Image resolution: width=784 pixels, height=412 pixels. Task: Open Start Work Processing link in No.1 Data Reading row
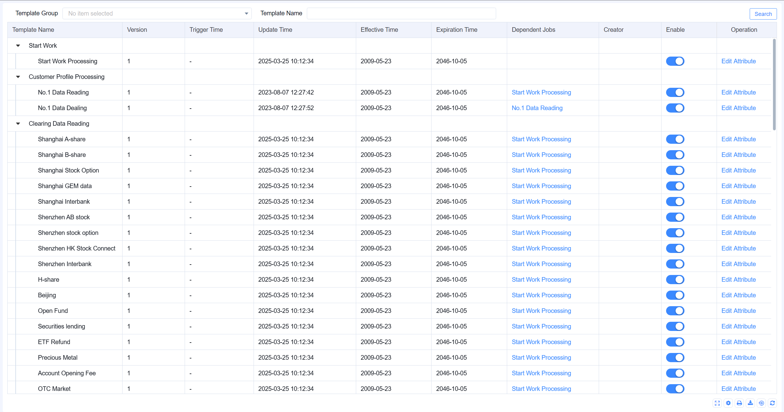(541, 92)
